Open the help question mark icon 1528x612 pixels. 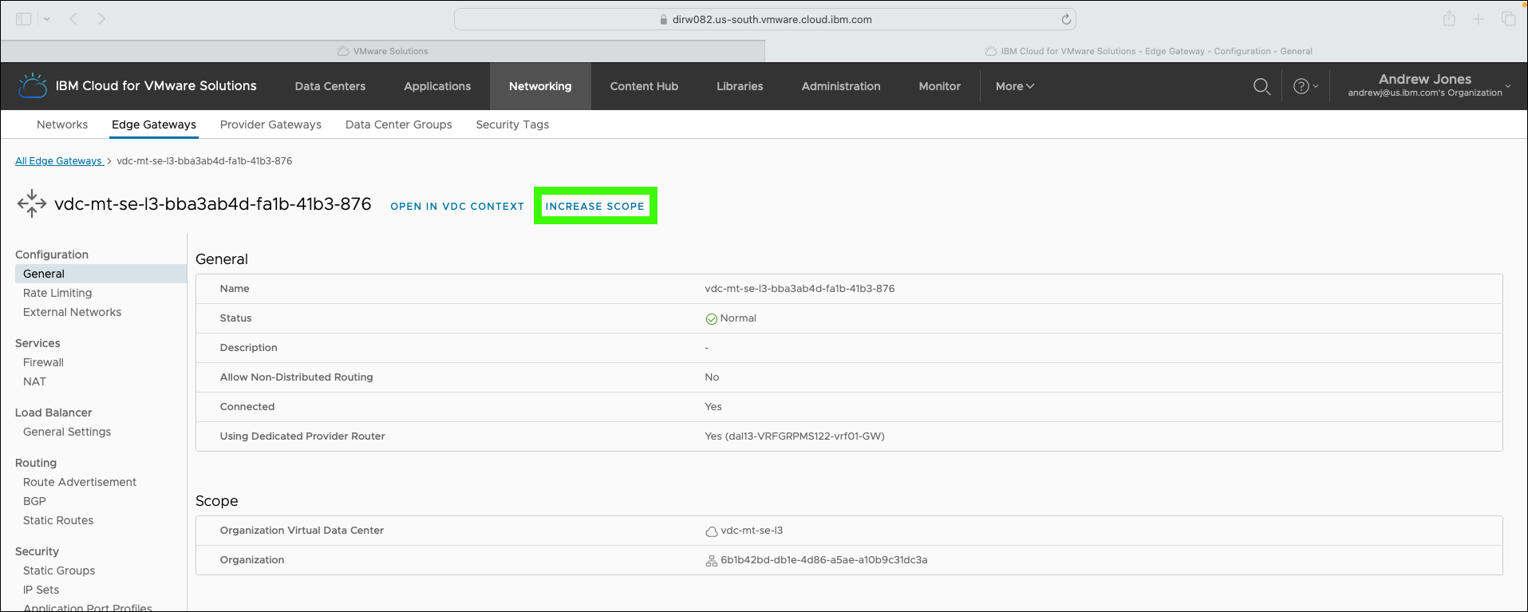(x=1301, y=86)
